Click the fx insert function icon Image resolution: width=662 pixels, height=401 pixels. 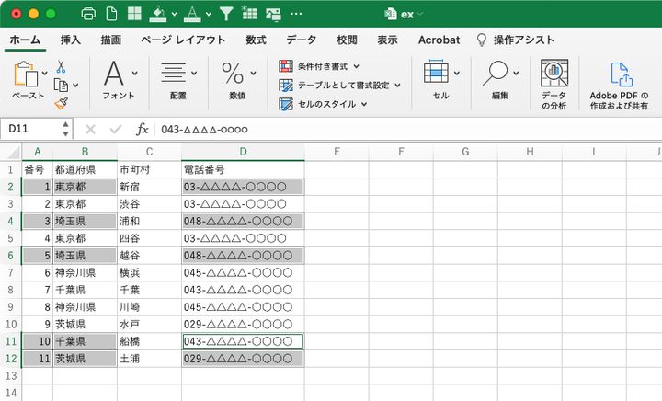click(x=143, y=130)
